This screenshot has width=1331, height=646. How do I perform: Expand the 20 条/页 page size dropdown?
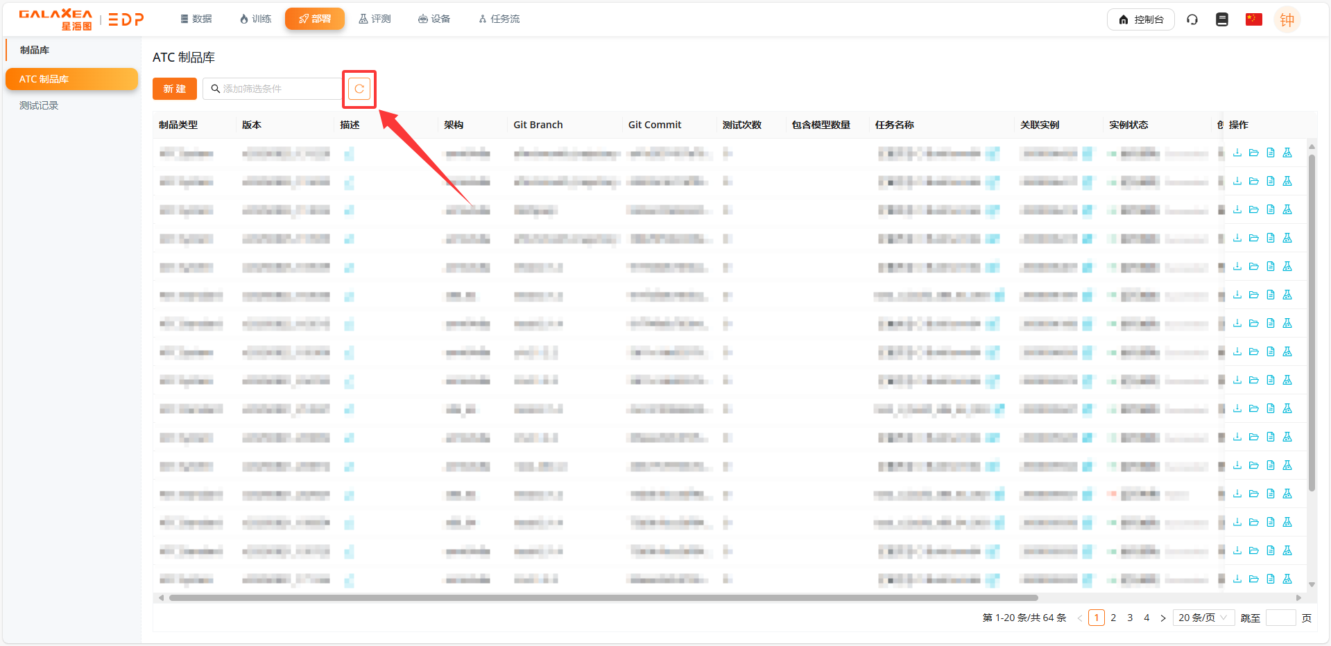point(1203,618)
